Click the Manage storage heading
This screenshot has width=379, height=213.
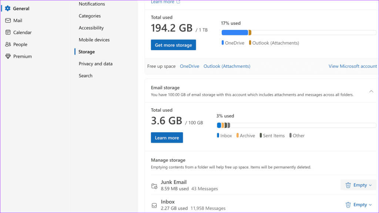click(168, 160)
